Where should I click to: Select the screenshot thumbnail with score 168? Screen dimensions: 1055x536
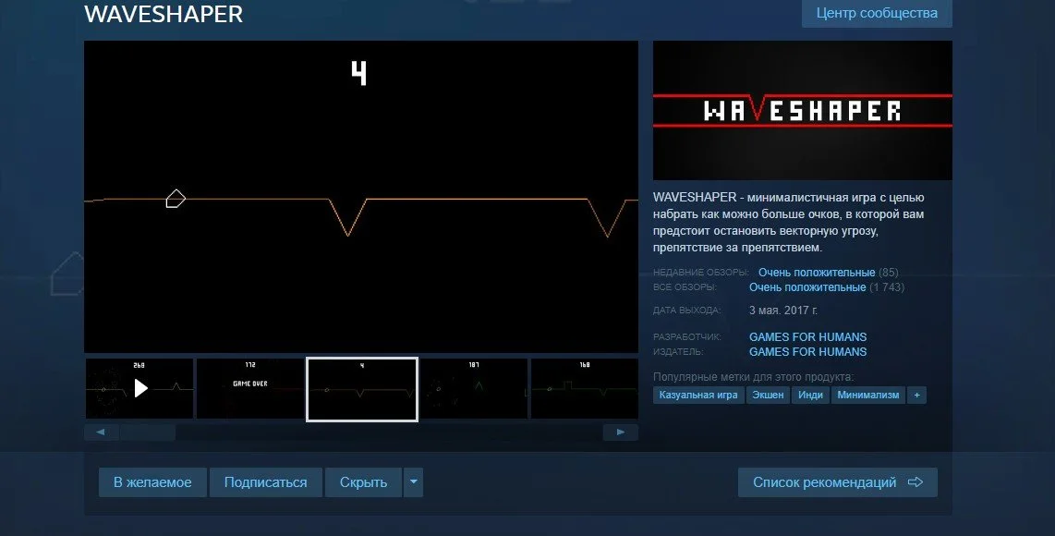585,388
